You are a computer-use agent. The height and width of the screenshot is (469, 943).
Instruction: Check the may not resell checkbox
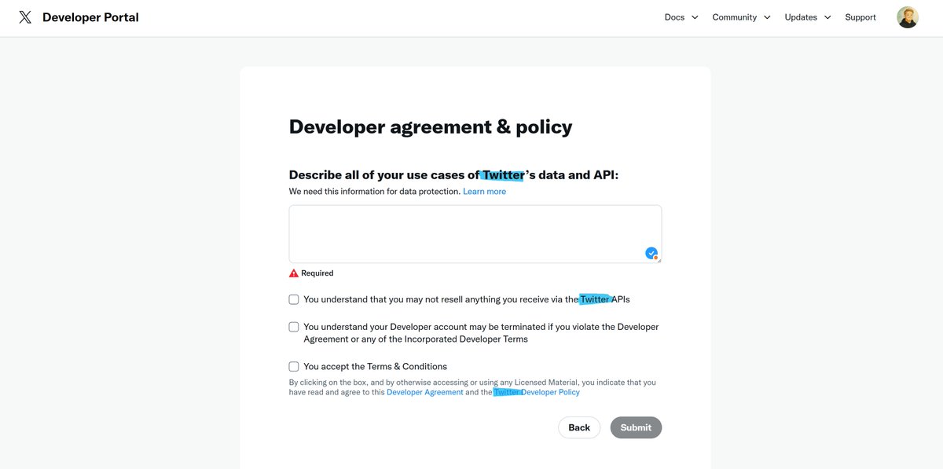tap(294, 299)
